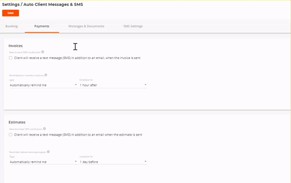Click the help icon beside New invoice SMS notification
291x183 pixels.
pyautogui.click(x=43, y=52)
